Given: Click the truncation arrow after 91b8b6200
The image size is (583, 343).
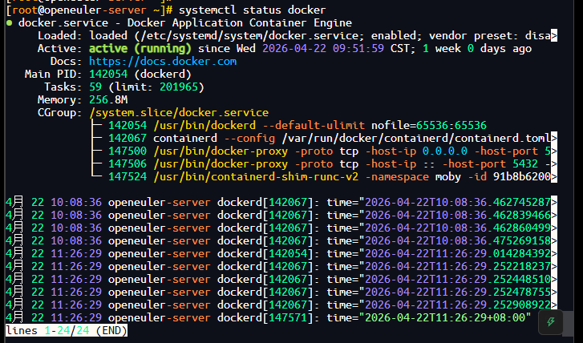Looking at the screenshot, I should coord(553,176).
